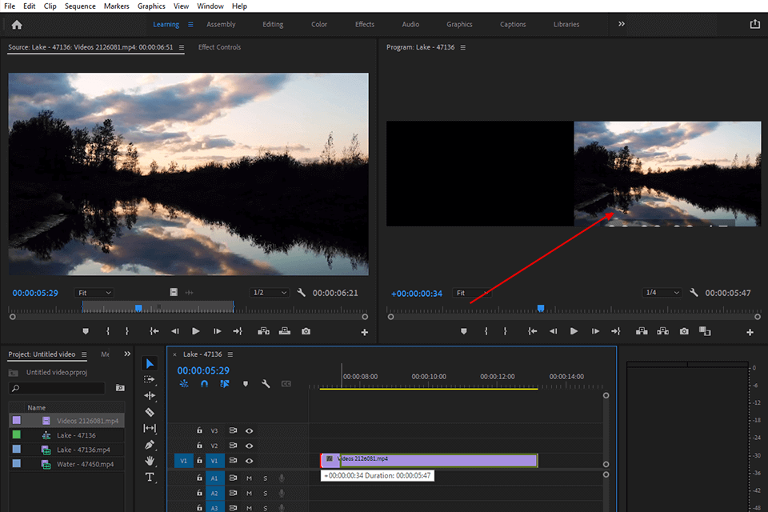Viewport: 768px width, 512px height.
Task: Toggle the lock on track V3
Action: [199, 430]
